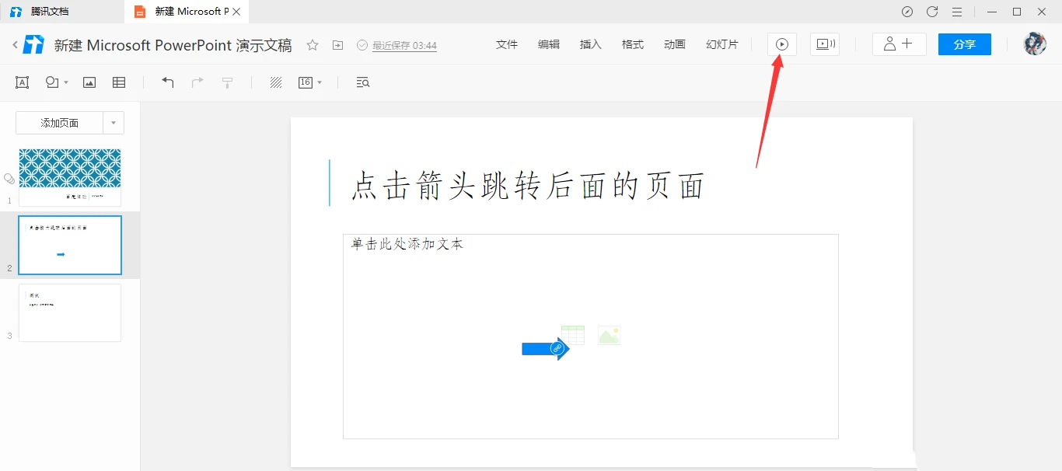Insert an image from toolbar

89,82
